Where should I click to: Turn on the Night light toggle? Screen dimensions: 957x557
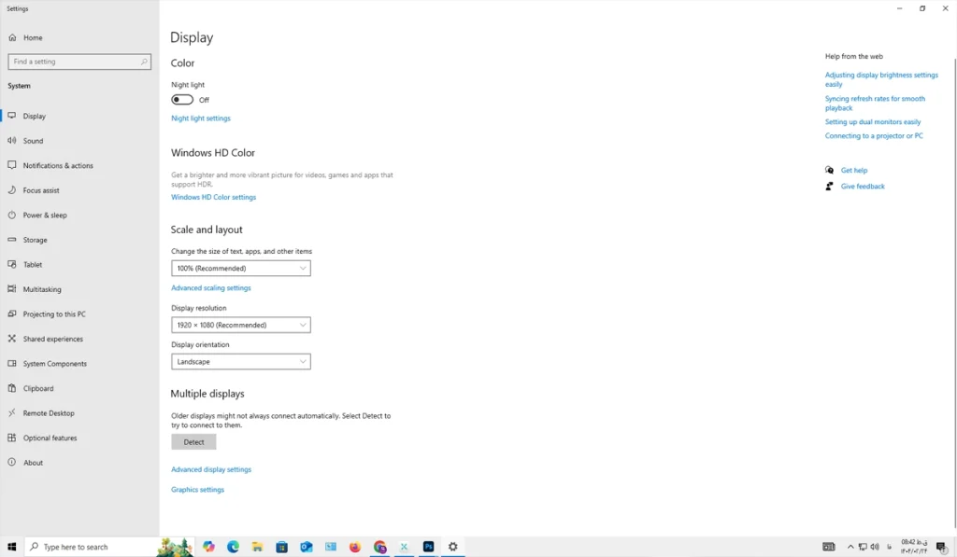tap(182, 100)
